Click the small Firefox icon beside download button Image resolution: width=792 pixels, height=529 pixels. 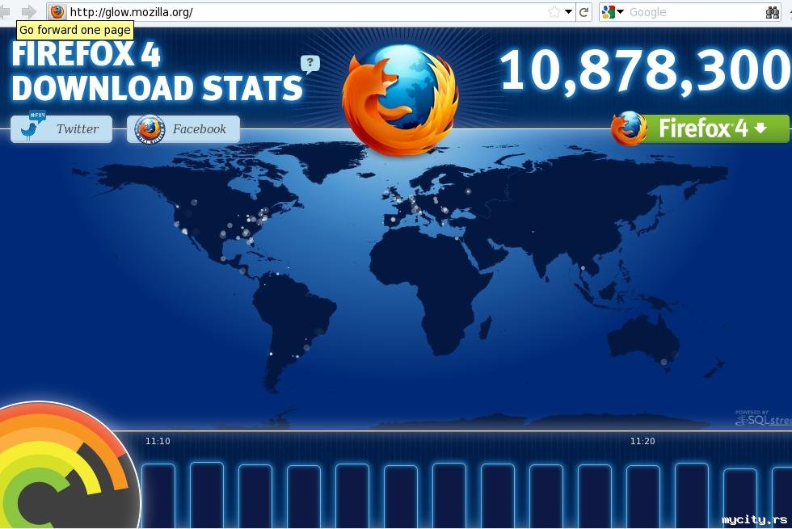click(x=629, y=128)
